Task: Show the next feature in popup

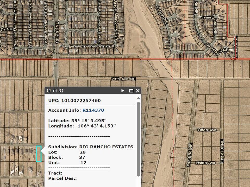Action: pyautogui.click(x=123, y=91)
